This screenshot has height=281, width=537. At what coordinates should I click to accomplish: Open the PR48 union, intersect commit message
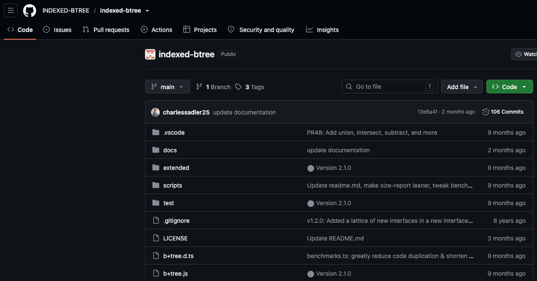(372, 132)
